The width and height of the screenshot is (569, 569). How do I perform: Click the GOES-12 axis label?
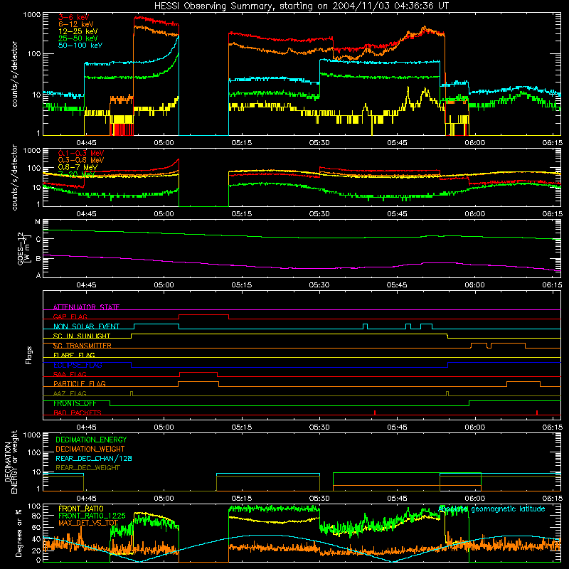(x=23, y=248)
